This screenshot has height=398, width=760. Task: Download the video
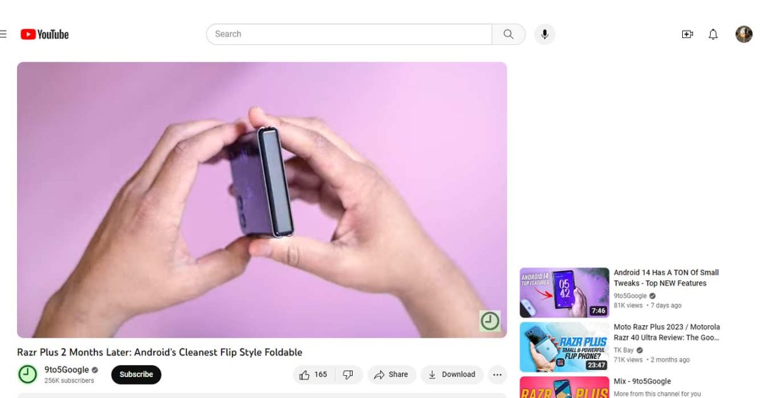[x=452, y=375]
